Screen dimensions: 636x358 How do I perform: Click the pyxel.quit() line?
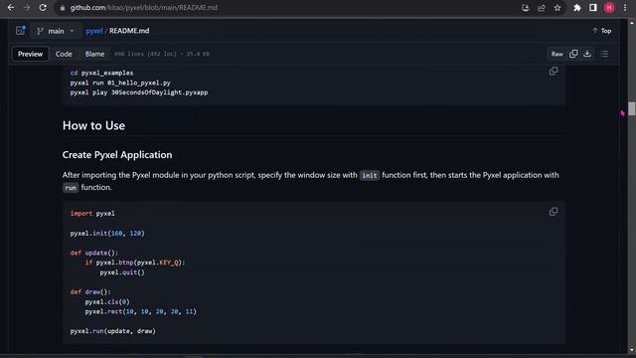tap(122, 272)
